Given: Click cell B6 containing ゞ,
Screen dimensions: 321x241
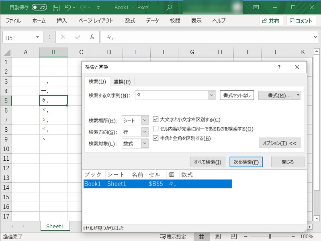Looking at the screenshot, I should [x=53, y=110].
